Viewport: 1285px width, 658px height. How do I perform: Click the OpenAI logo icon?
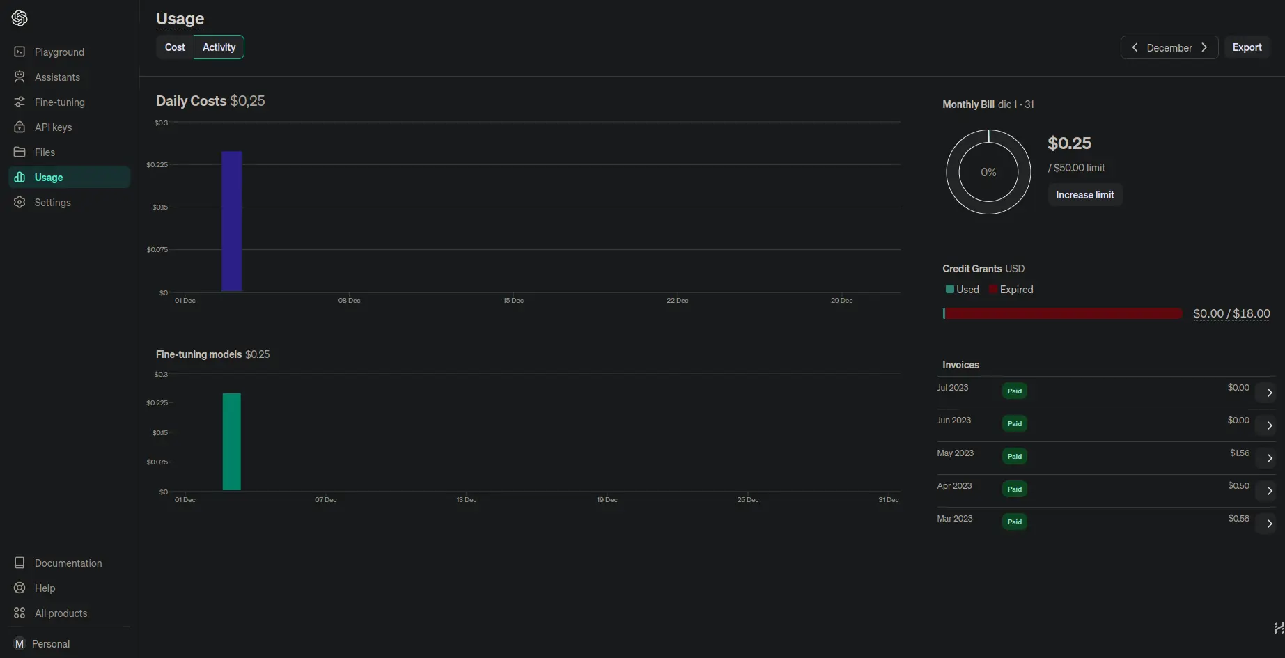pyautogui.click(x=20, y=18)
